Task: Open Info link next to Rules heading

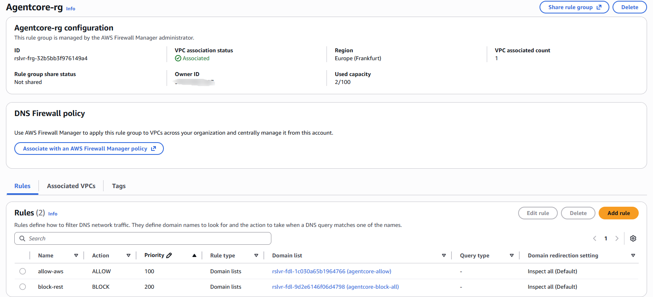Action: click(x=53, y=214)
